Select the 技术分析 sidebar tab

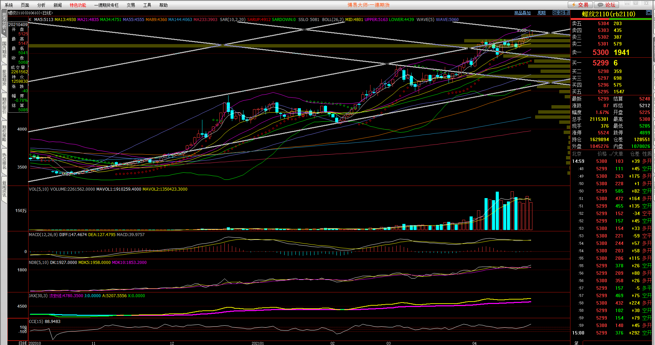point(4,24)
